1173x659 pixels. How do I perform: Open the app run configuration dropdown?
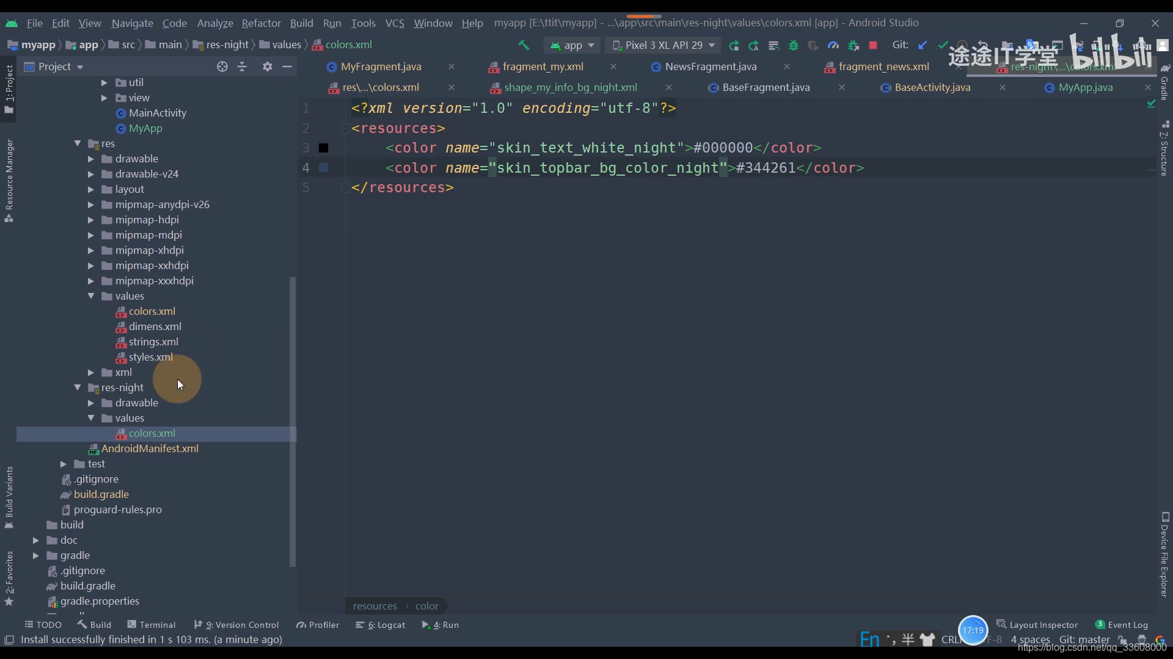pos(572,45)
